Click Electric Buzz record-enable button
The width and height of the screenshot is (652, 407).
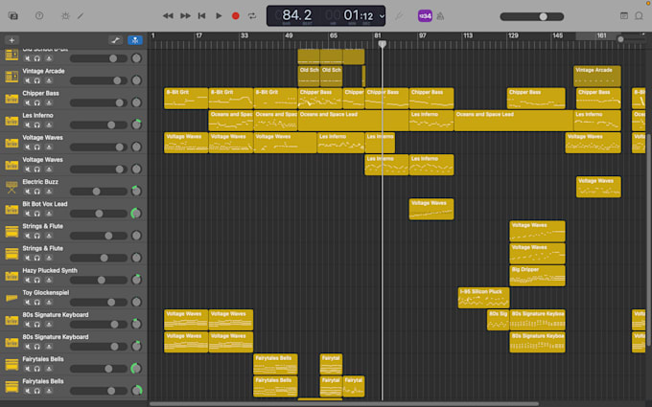pos(49,192)
